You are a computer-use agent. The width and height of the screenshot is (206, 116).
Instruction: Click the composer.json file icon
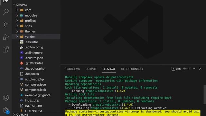tap(22, 84)
